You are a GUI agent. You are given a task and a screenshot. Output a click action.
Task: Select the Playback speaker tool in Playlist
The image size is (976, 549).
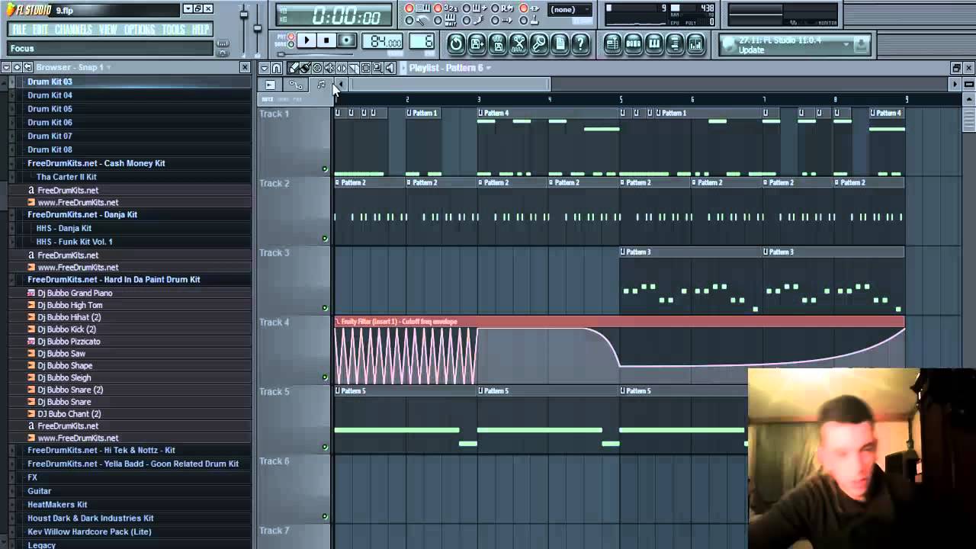(390, 68)
